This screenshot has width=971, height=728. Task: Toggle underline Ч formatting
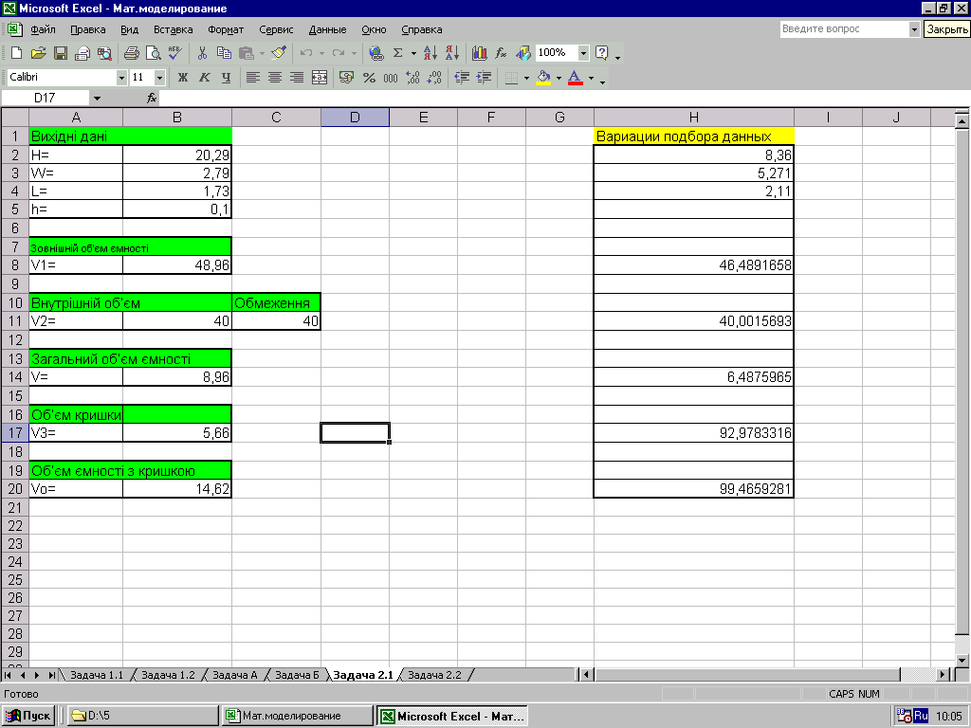(226, 78)
